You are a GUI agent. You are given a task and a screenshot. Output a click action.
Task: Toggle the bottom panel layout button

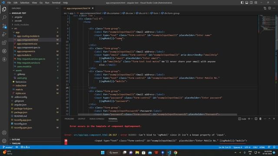247,3
